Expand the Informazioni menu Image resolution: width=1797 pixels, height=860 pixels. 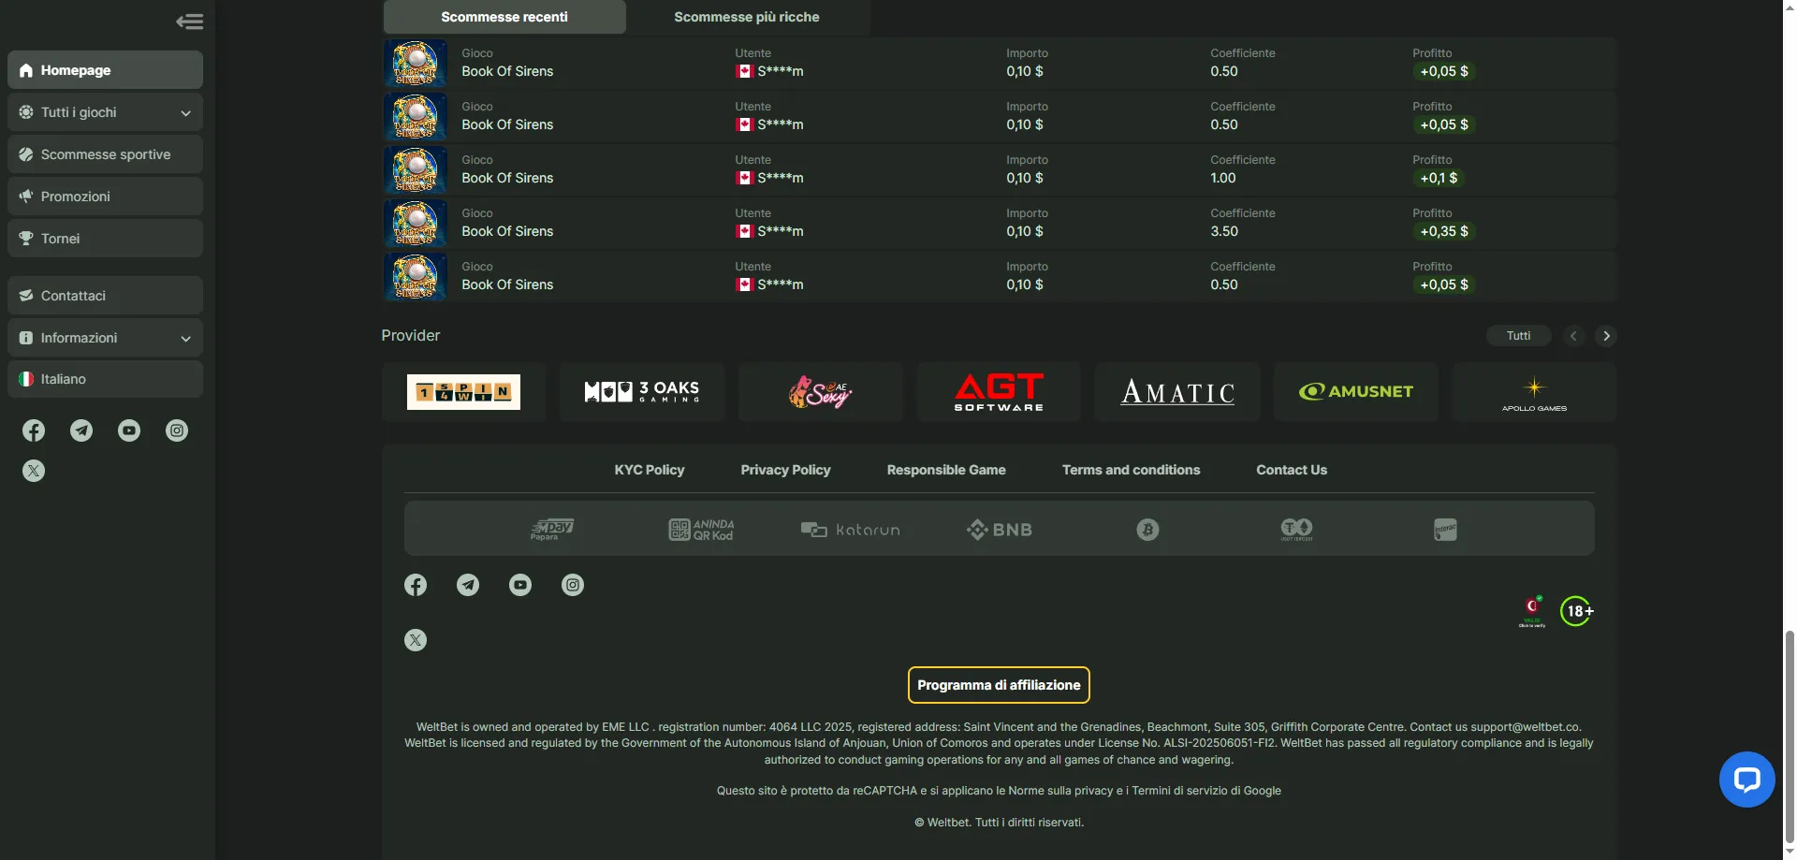point(105,338)
